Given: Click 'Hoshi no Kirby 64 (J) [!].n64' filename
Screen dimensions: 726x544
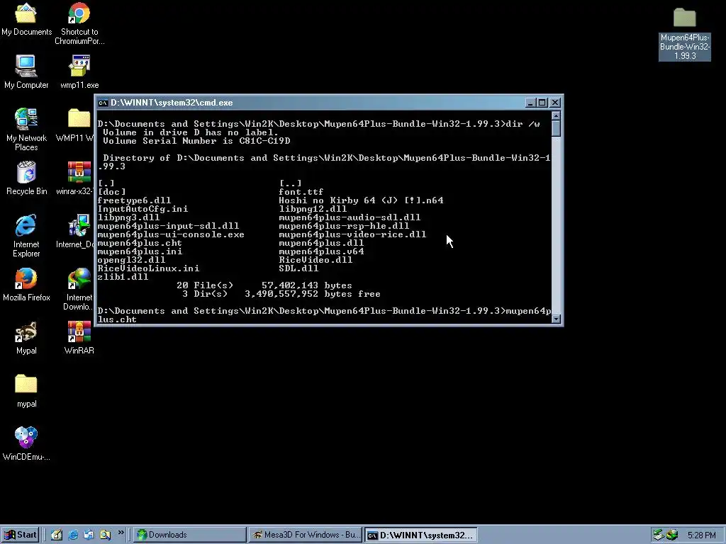Looking at the screenshot, I should (x=361, y=200).
